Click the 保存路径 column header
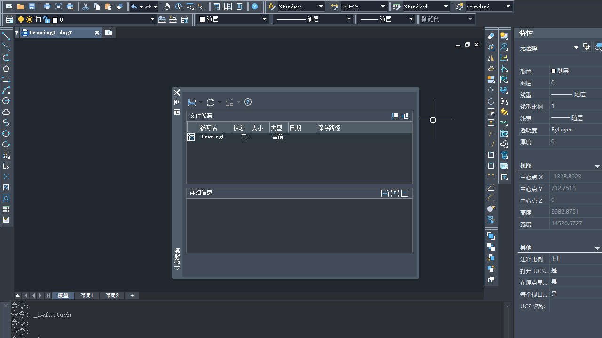Screen dimensions: 602x338 [329, 128]
